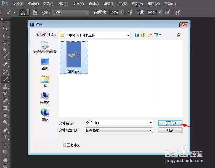
Task: Open the 文件类型 format dropdown
Action: pyautogui.click(x=119, y=130)
